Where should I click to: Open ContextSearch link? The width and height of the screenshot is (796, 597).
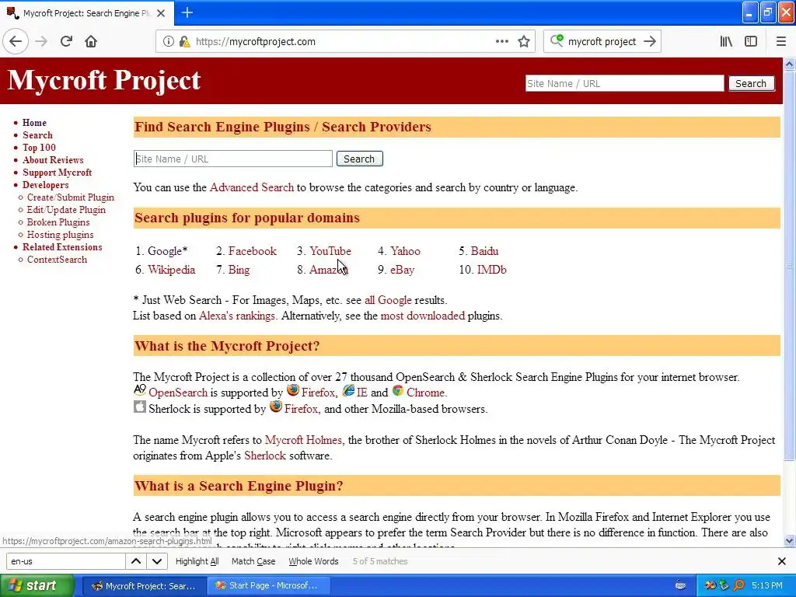57,260
